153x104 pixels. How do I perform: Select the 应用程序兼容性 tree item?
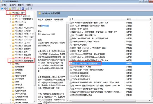22,97
